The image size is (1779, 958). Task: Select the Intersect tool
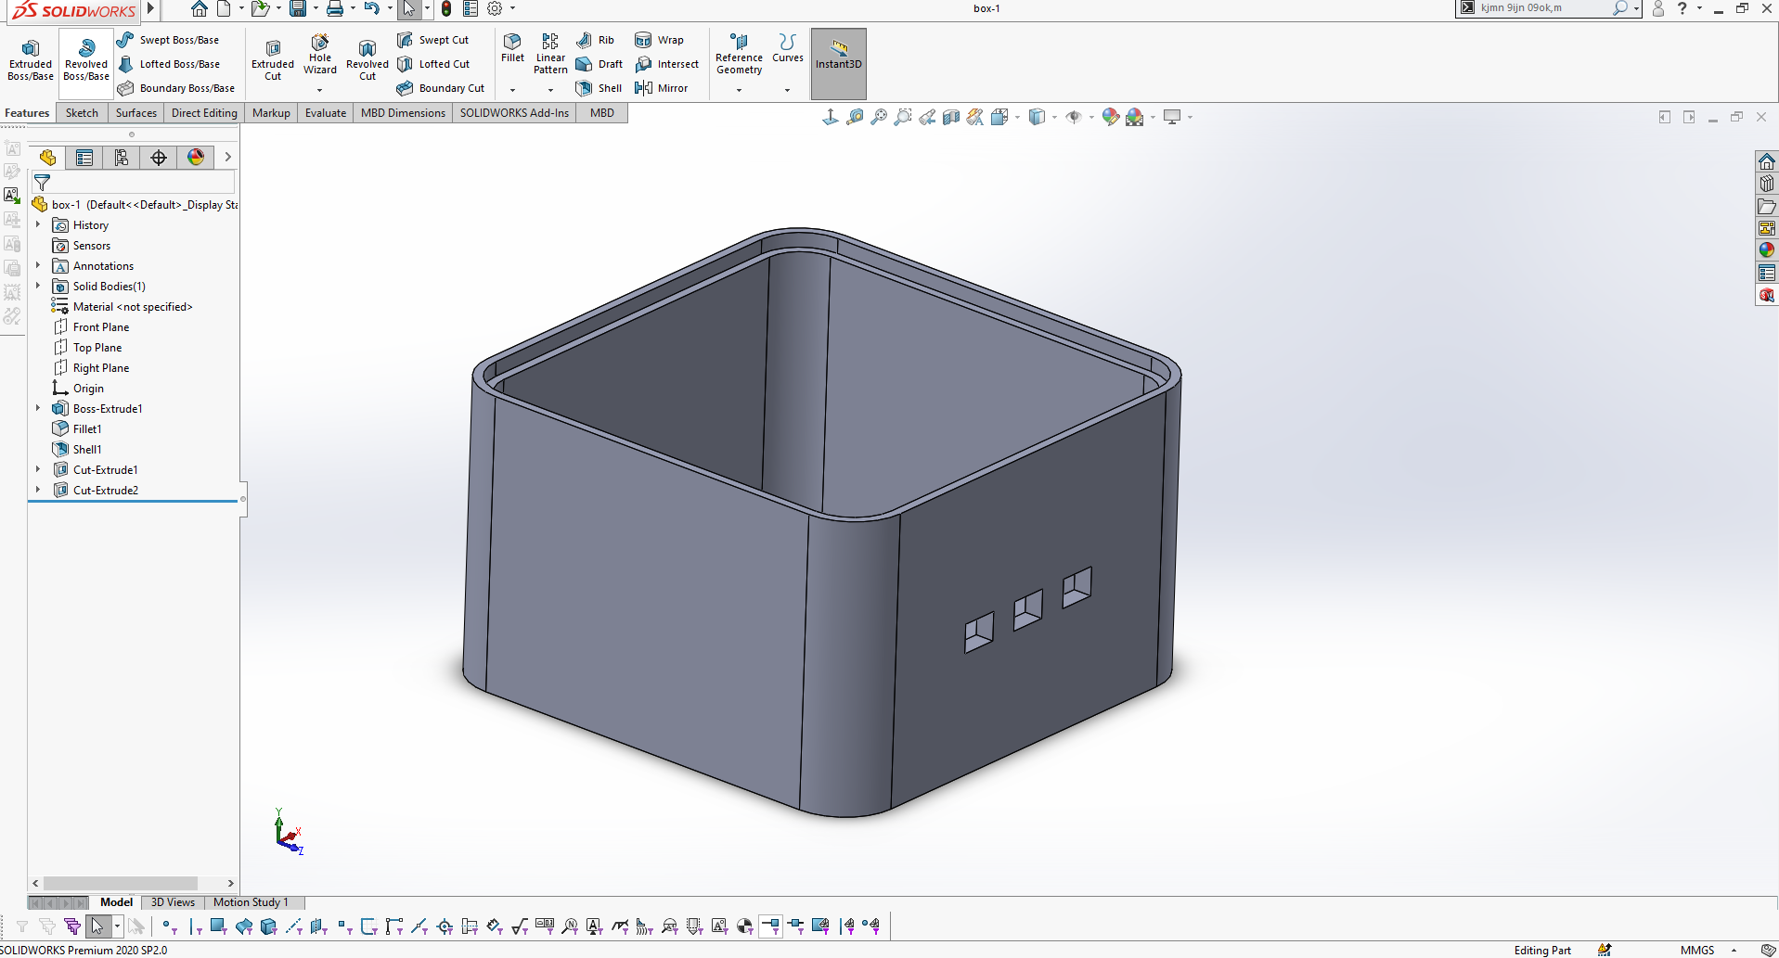click(667, 64)
